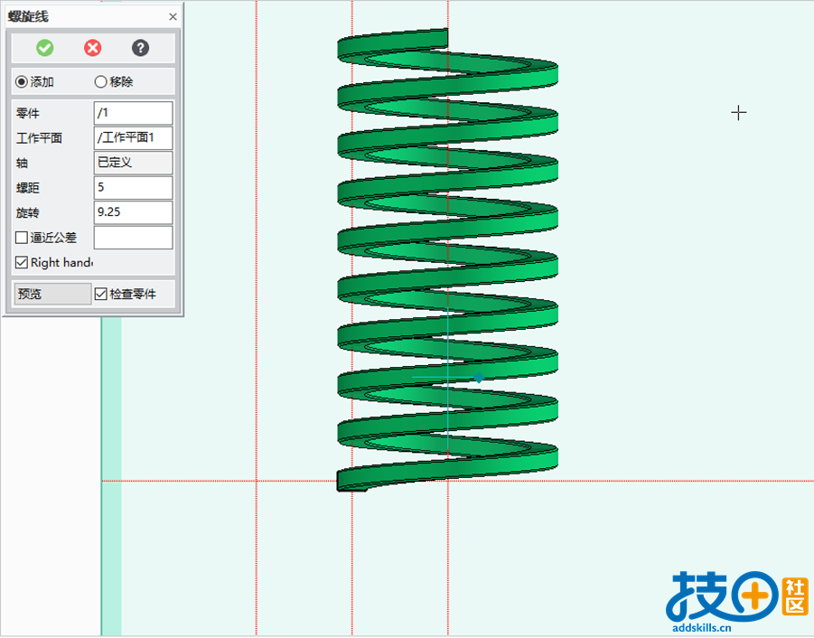The height and width of the screenshot is (638, 814).
Task: Click the 工作平面 input field
Action: tap(133, 138)
